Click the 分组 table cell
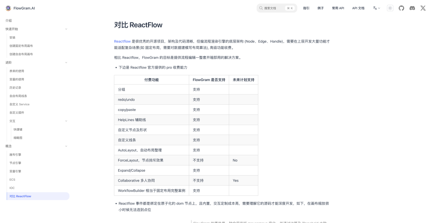Viewport: 433px width, 223px height. point(152,90)
